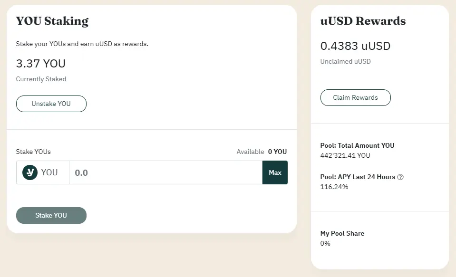Screen dimensions: 456x277
Task: Click the Pool: Total Amount YOU label
Action: pos(358,145)
